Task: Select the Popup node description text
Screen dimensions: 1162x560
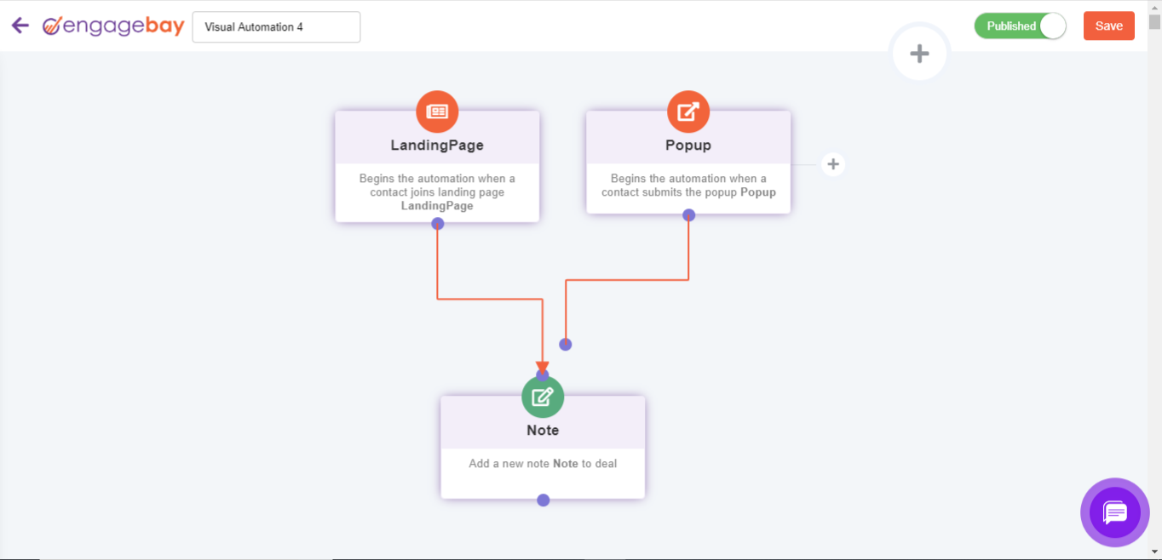Action: pyautogui.click(x=688, y=186)
